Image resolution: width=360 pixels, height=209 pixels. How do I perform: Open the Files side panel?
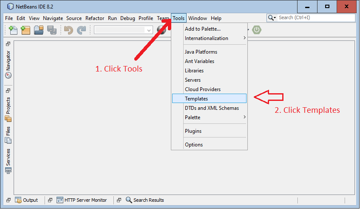[x=8, y=135]
